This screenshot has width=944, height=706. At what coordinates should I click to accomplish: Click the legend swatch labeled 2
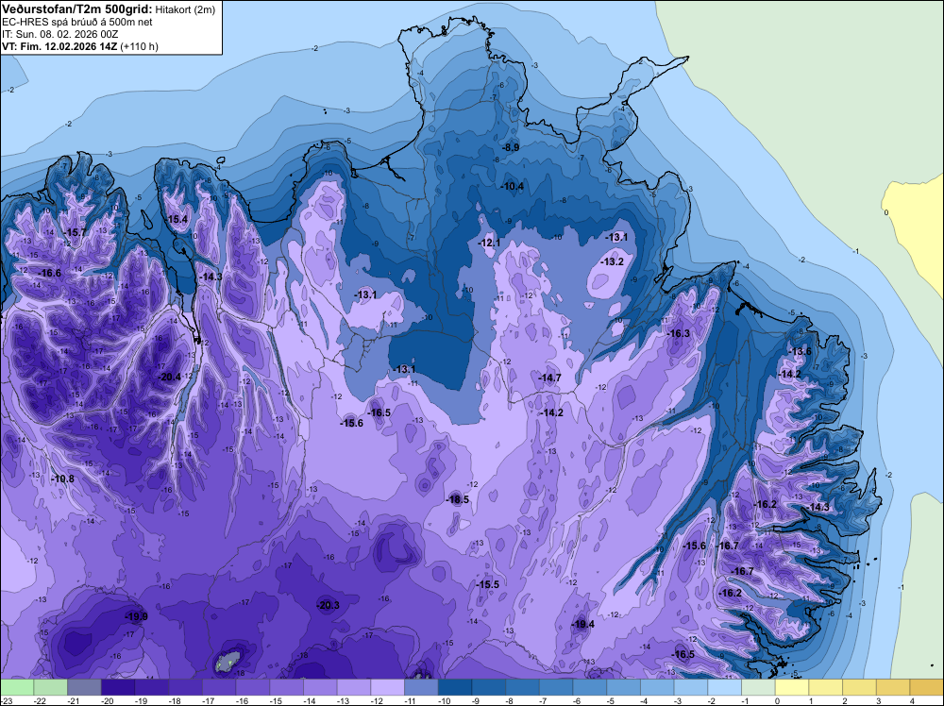860,687
